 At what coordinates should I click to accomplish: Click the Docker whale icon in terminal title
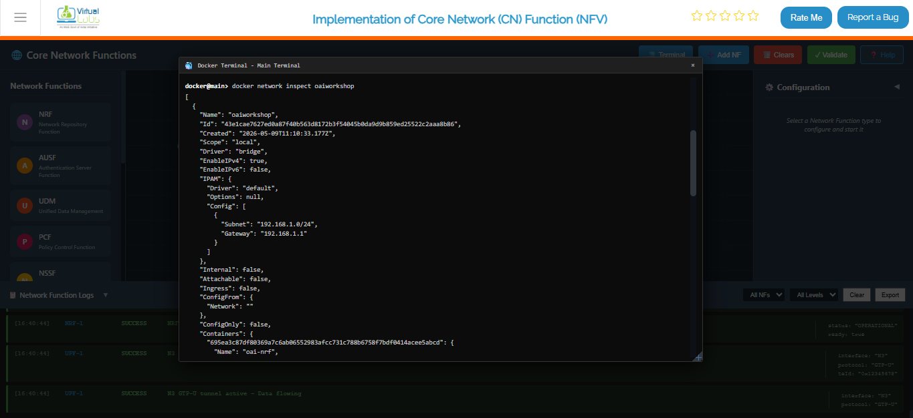(x=189, y=65)
